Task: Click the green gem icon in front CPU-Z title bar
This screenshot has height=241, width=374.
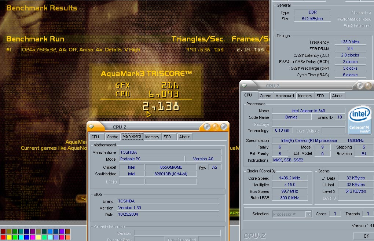Action: point(92,127)
